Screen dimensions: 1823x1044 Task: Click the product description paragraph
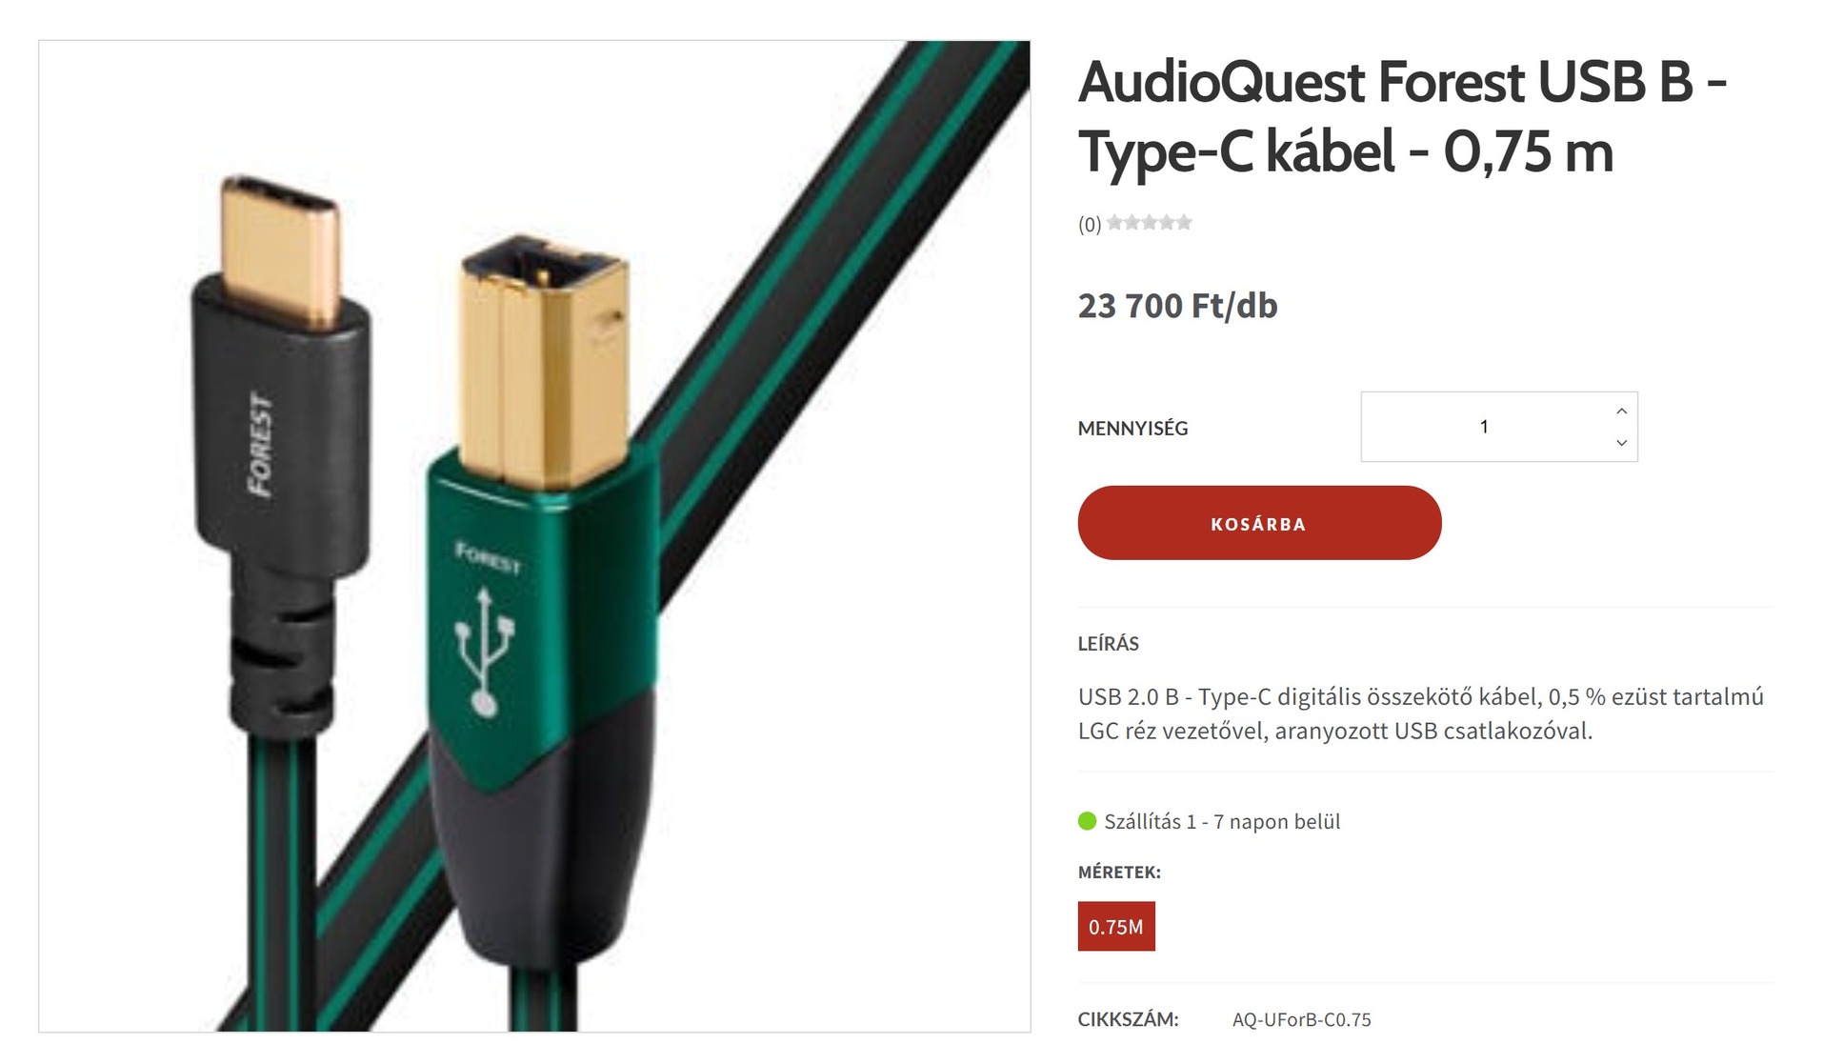tap(1421, 713)
